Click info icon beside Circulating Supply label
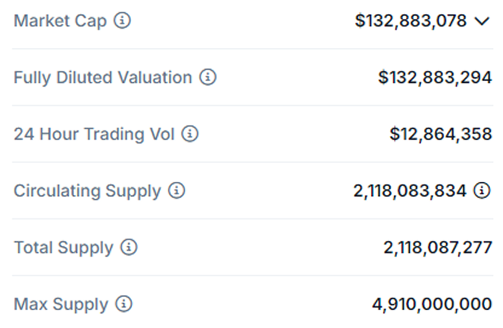 [x=177, y=190]
